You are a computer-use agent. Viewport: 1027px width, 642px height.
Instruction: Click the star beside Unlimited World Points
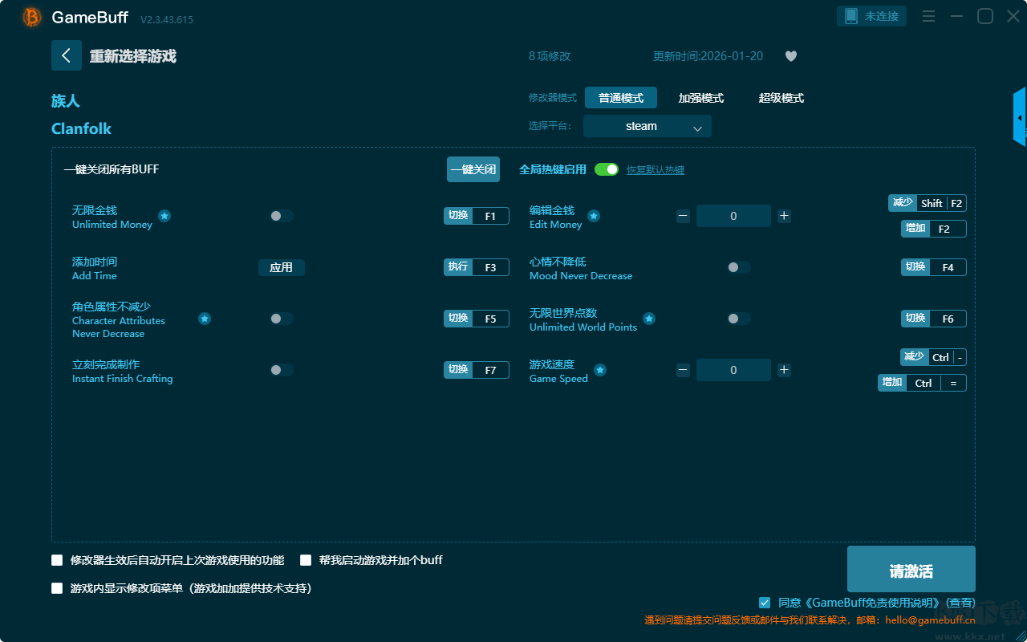click(649, 319)
